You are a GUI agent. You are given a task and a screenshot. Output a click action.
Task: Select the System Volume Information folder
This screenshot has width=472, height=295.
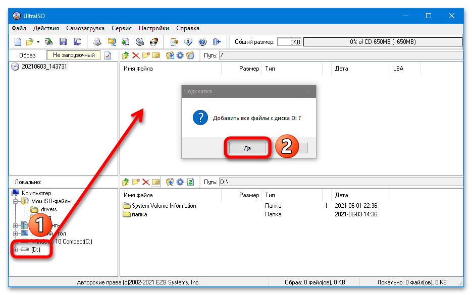[x=164, y=206]
